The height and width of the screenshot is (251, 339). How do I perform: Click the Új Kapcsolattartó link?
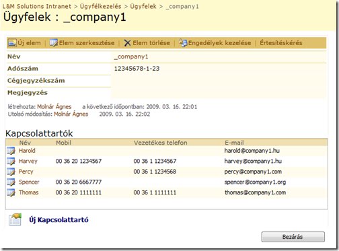[x=59, y=220]
